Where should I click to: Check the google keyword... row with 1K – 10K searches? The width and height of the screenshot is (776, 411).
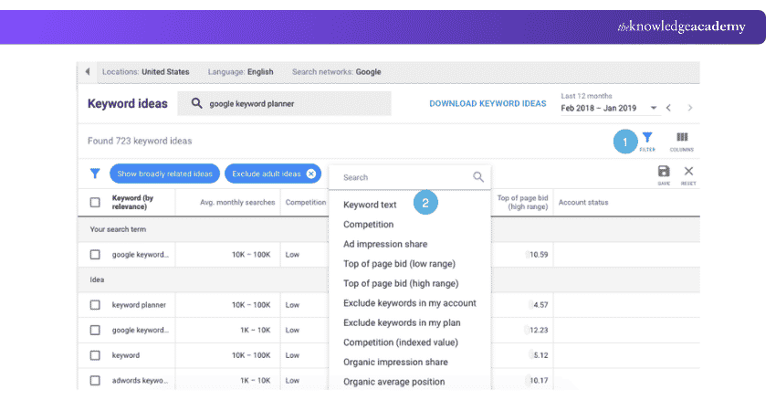95,331
